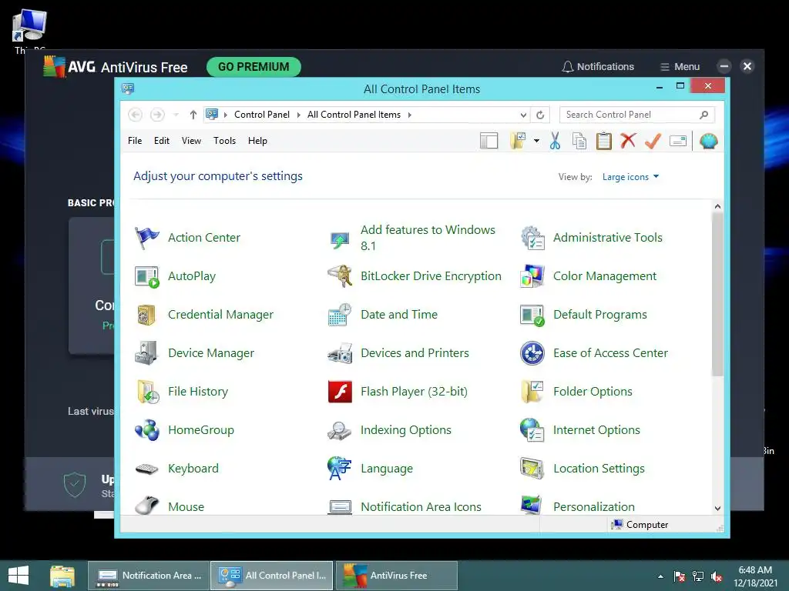Open File Explorer from the taskbar
Image resolution: width=789 pixels, height=591 pixels.
(x=62, y=576)
